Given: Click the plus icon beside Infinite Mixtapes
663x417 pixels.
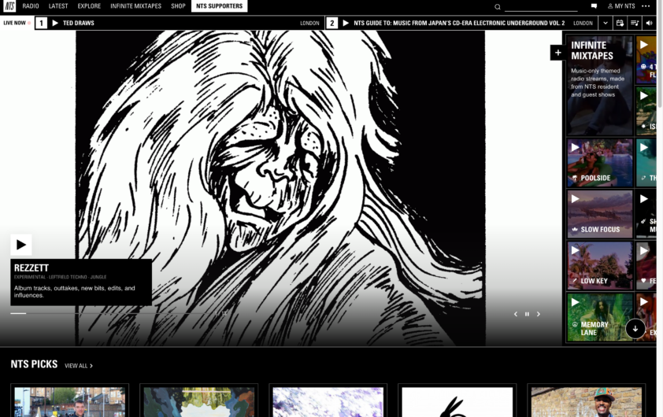Looking at the screenshot, I should click(x=557, y=53).
